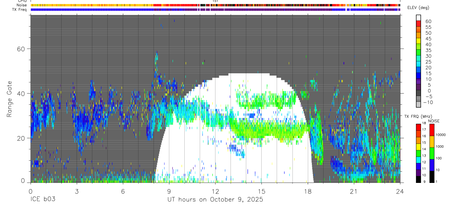Screen dimensions: 450x207
Task: Click the ELEV colorbar label "55"
Action: pyautogui.click(x=428, y=27)
